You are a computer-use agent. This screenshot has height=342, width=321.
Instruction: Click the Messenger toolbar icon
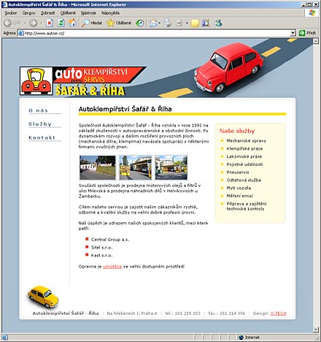(218, 23)
